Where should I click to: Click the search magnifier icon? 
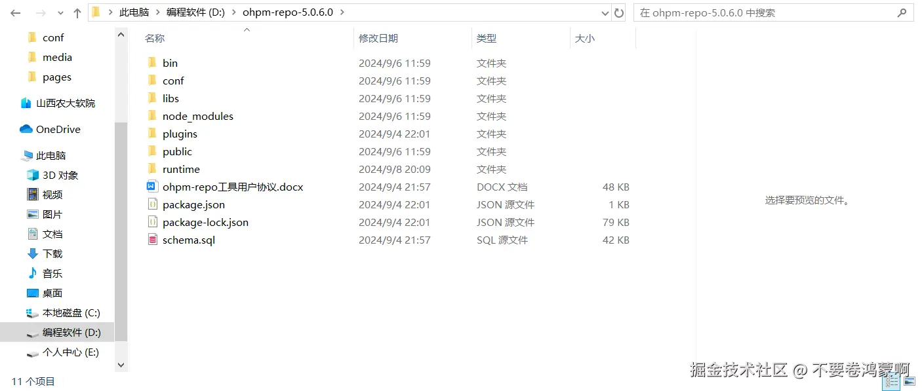tap(902, 12)
